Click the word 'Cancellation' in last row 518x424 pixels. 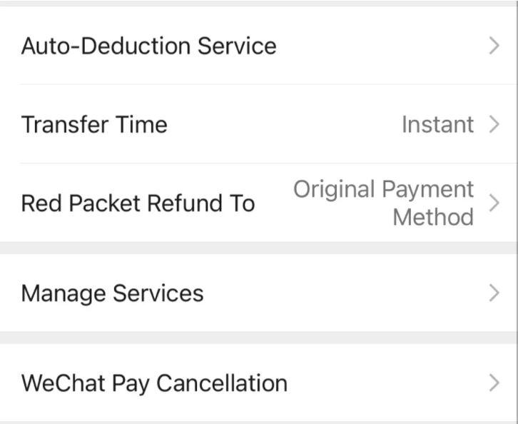pos(221,383)
